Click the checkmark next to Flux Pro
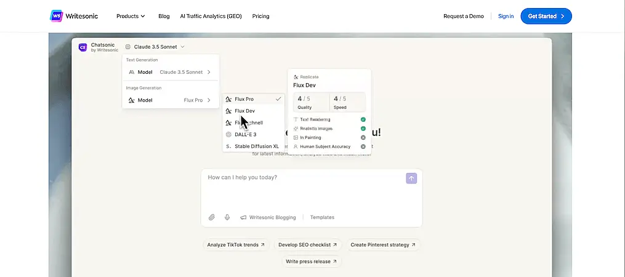This screenshot has height=277, width=625. (278, 99)
